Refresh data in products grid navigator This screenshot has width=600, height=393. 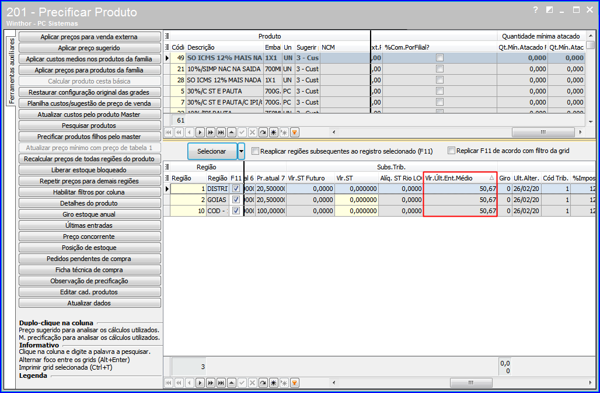263,133
